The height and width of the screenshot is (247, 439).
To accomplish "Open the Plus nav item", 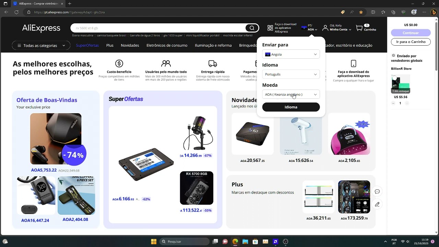I will 110,45.
